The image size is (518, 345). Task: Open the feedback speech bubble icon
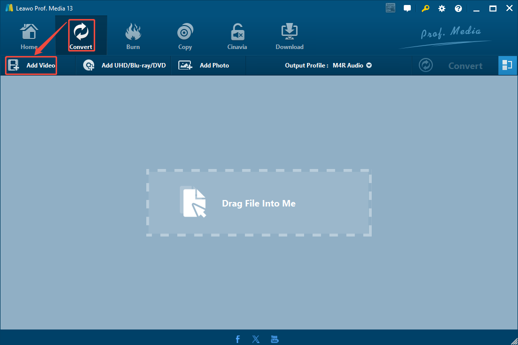click(407, 8)
